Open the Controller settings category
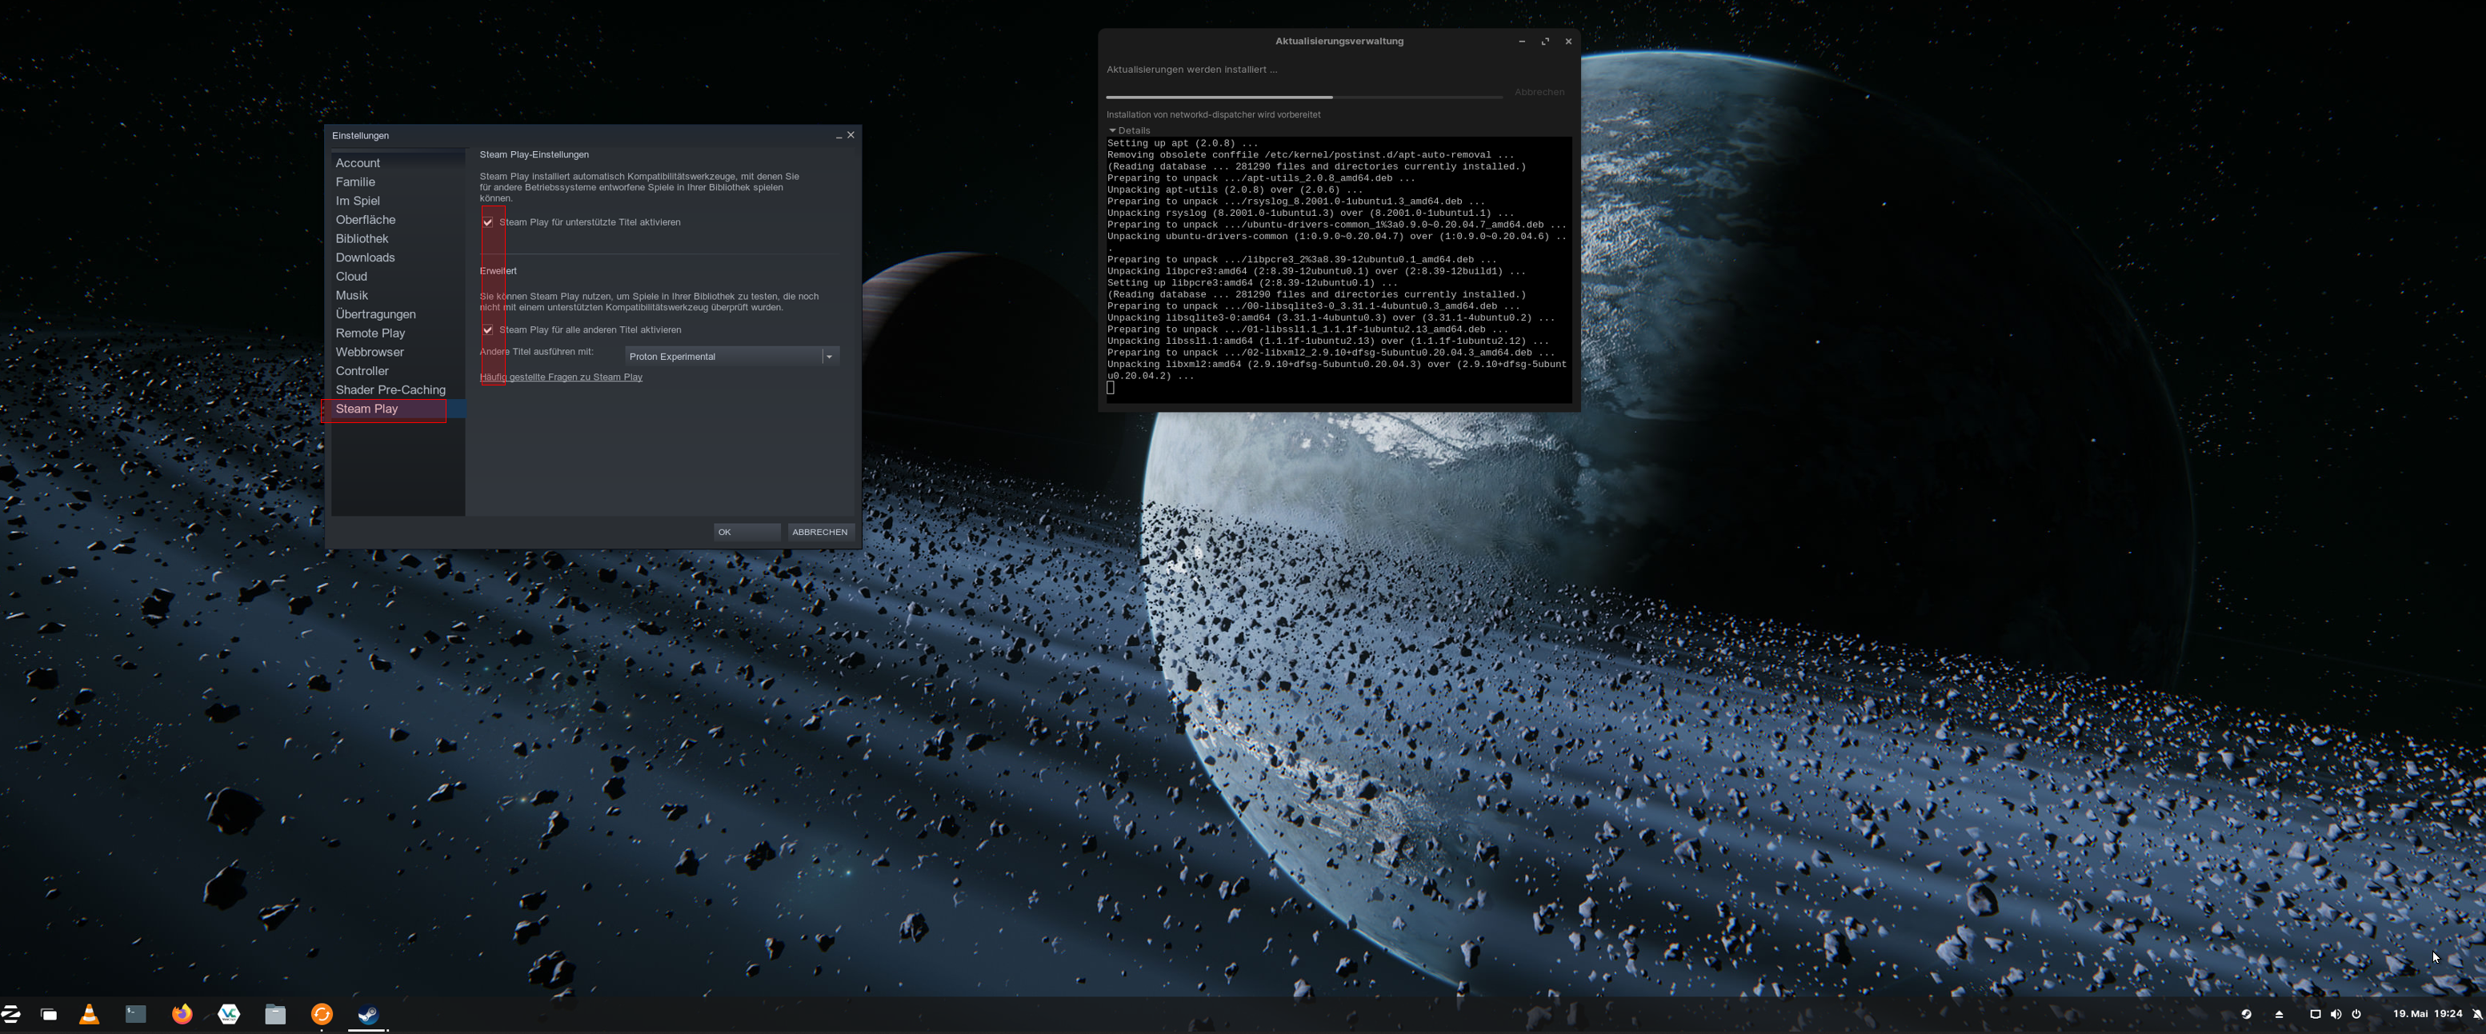The image size is (2486, 1034). point(362,371)
